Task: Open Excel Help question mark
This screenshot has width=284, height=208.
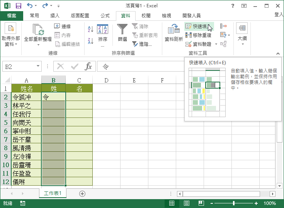Action: (233, 6)
